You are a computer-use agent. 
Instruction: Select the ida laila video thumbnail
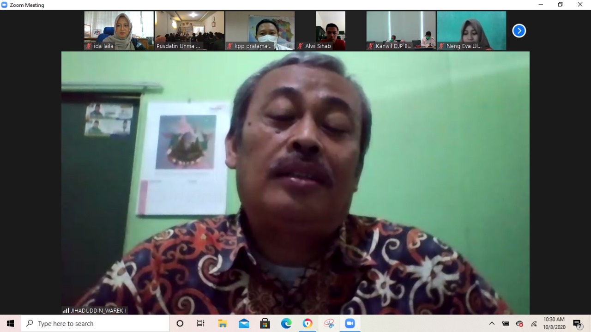(x=119, y=30)
